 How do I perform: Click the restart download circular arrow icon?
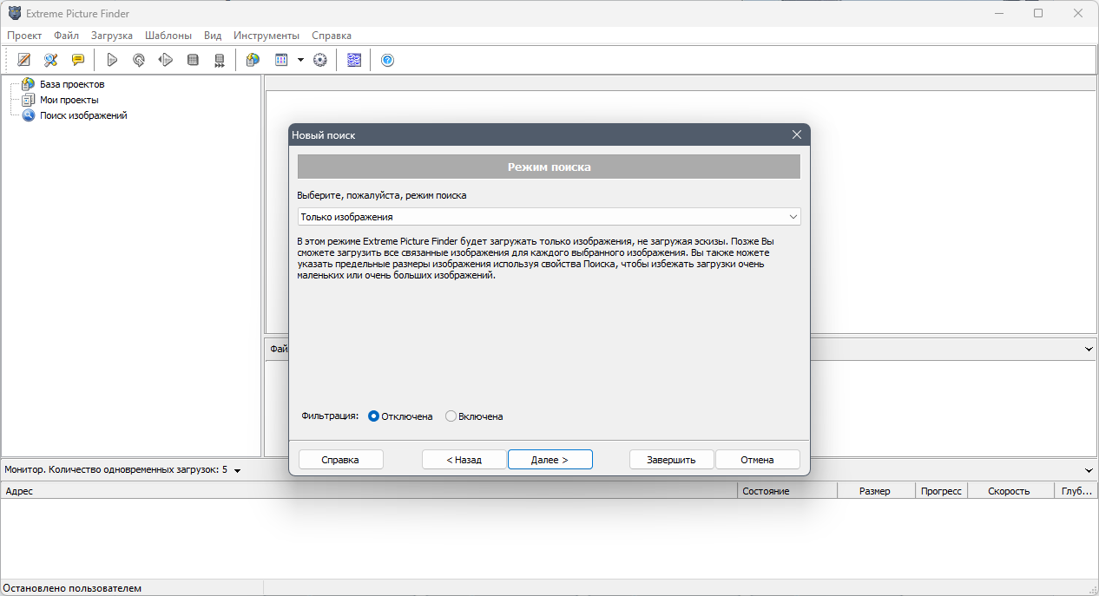pos(138,59)
